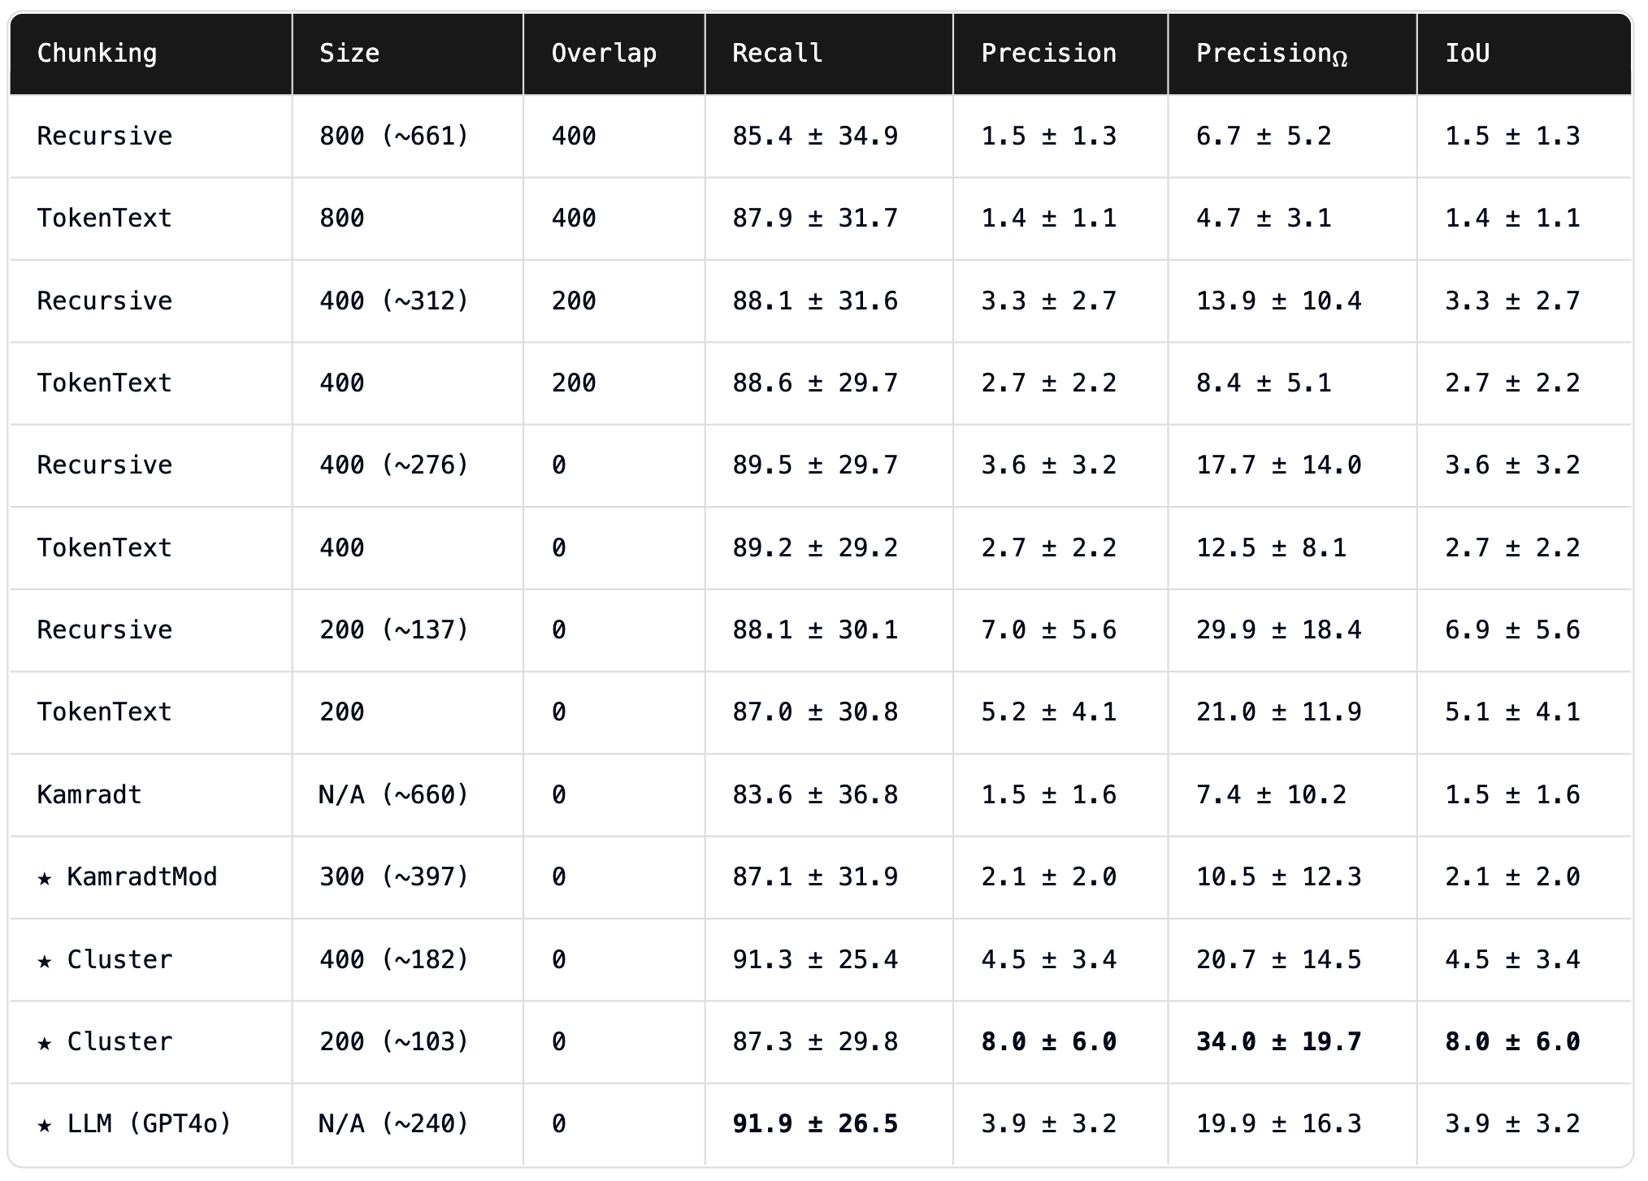Viewport: 1648px width, 1181px height.
Task: Click the star icon beside LLM (GPT4o)
Action: [x=45, y=1125]
